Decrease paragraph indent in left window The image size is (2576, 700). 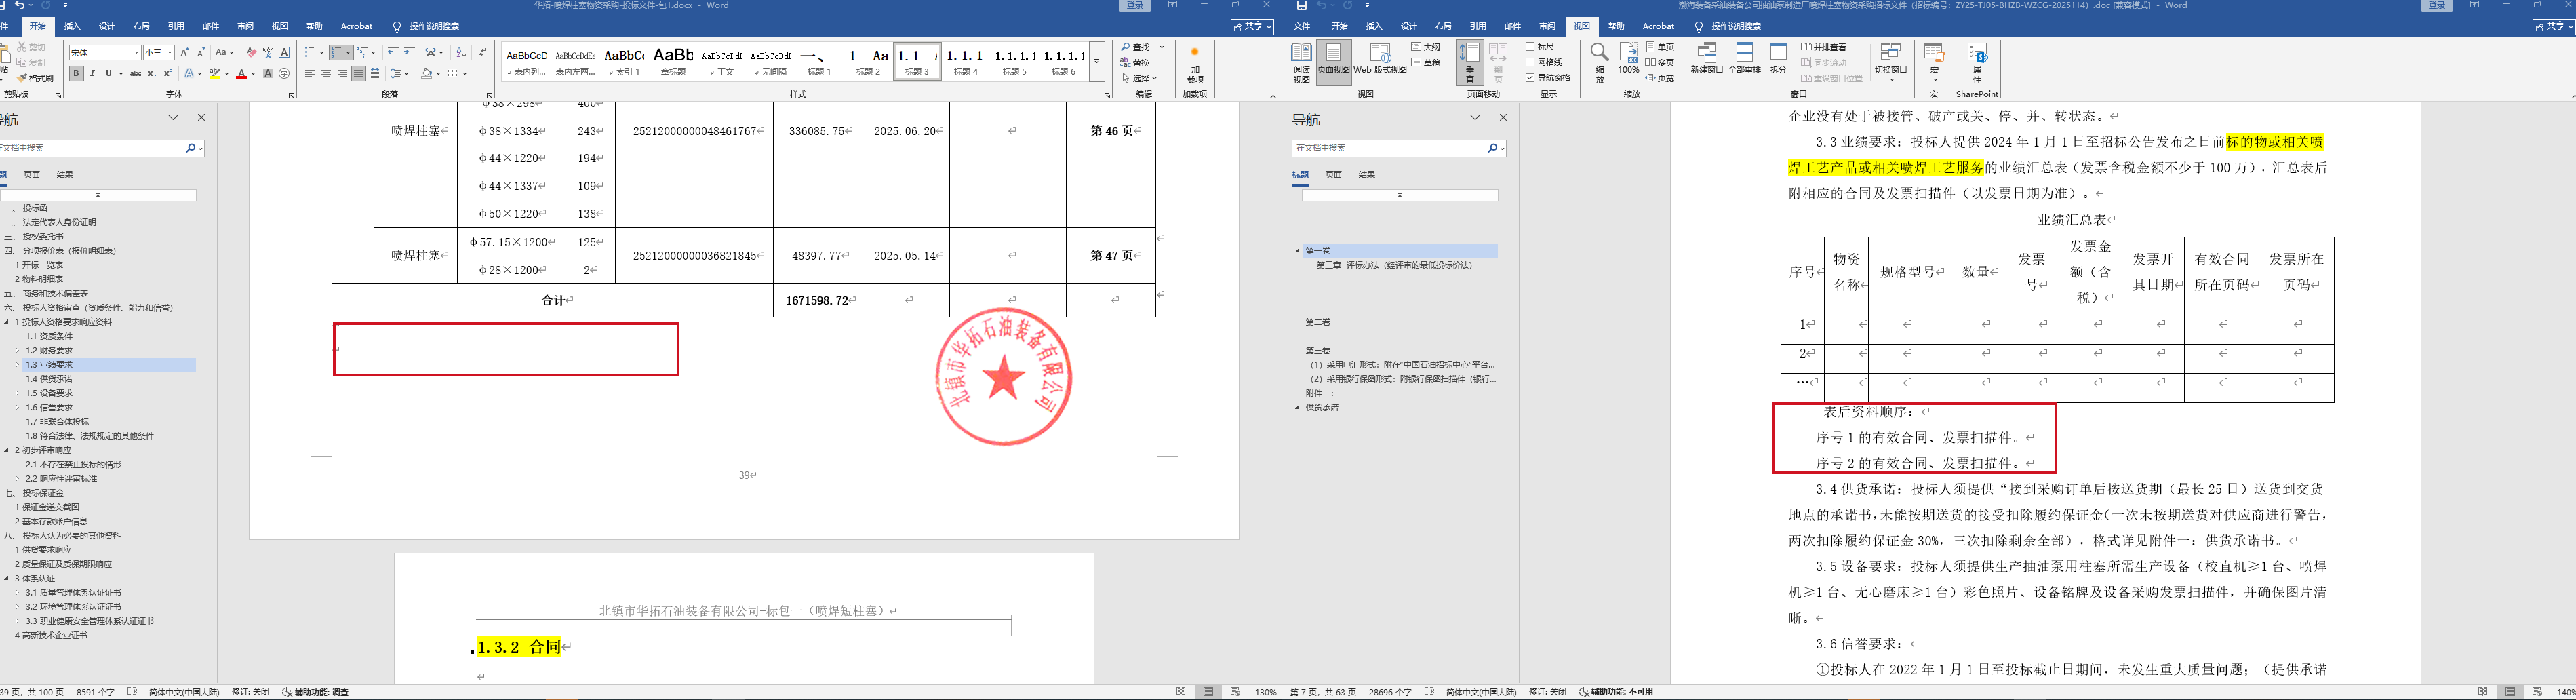(x=392, y=52)
